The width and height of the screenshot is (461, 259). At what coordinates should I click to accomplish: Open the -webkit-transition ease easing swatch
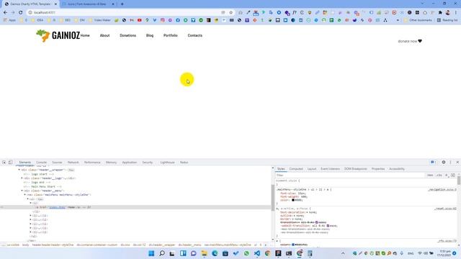(x=328, y=226)
